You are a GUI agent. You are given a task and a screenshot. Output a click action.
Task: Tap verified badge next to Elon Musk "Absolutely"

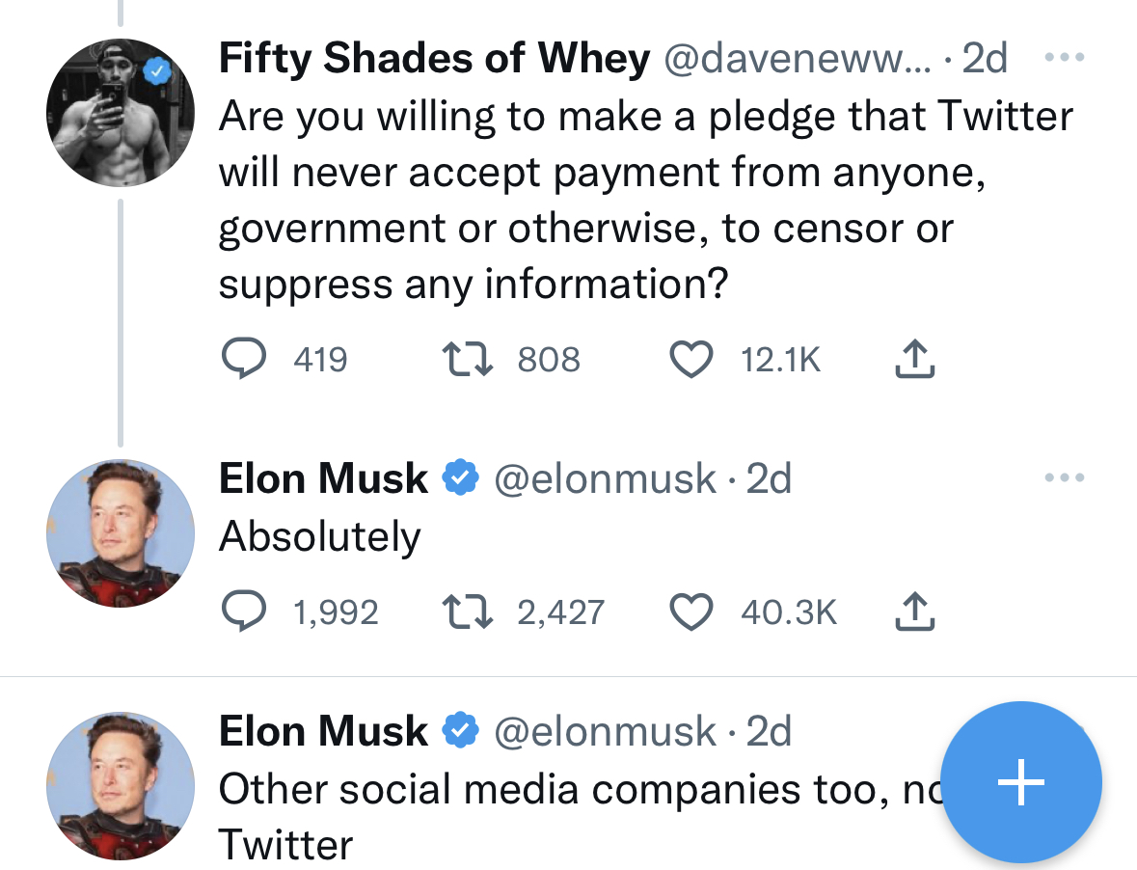pos(461,477)
